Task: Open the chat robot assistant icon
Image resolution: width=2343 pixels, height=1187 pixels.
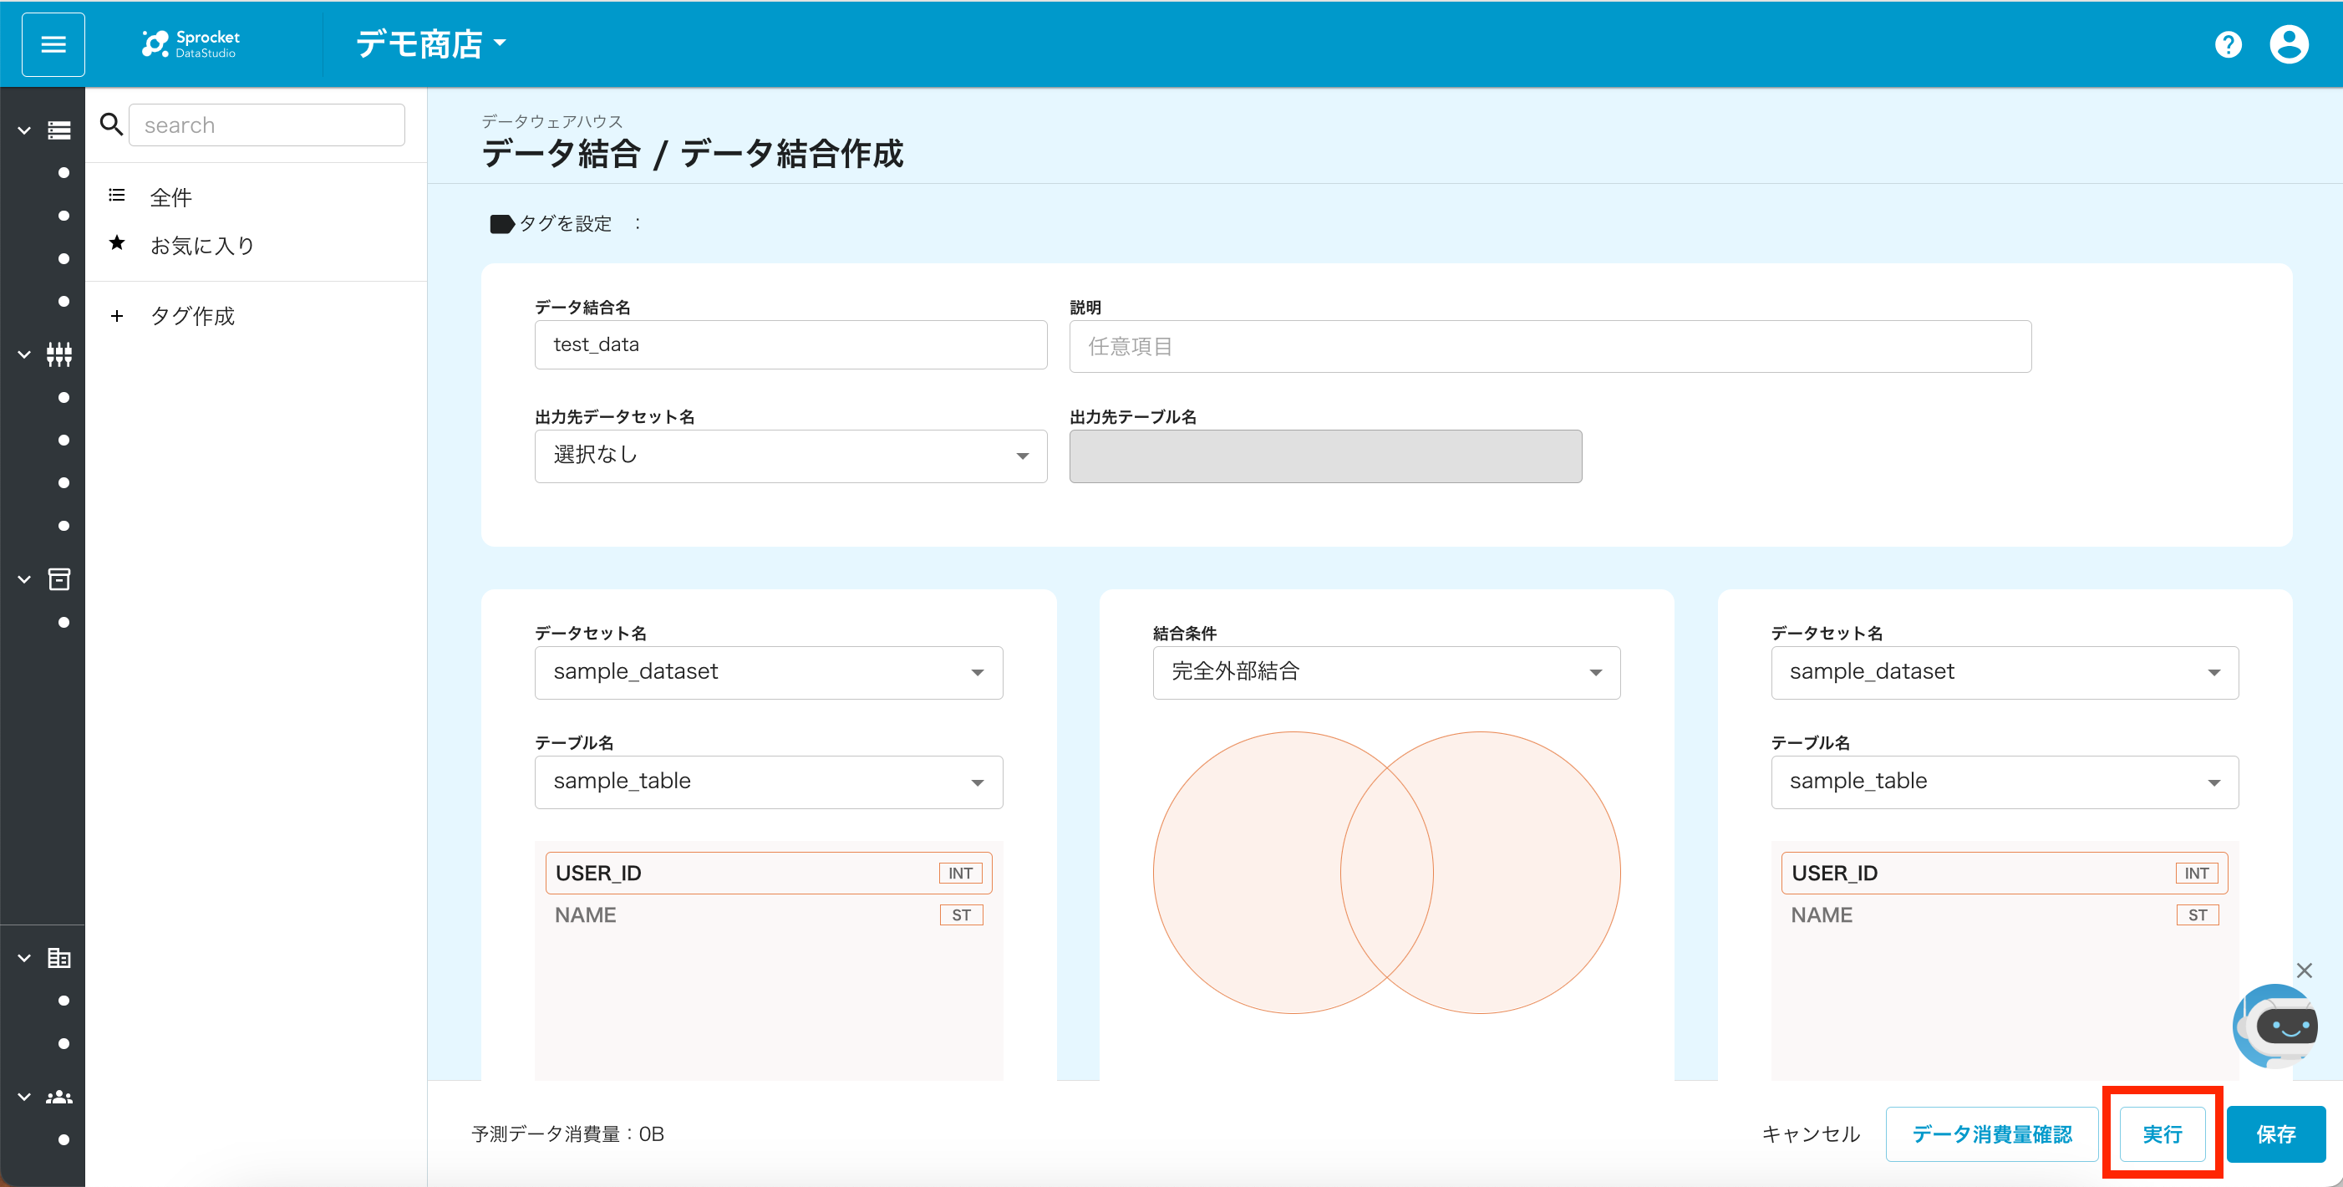Action: pyautogui.click(x=2277, y=1027)
